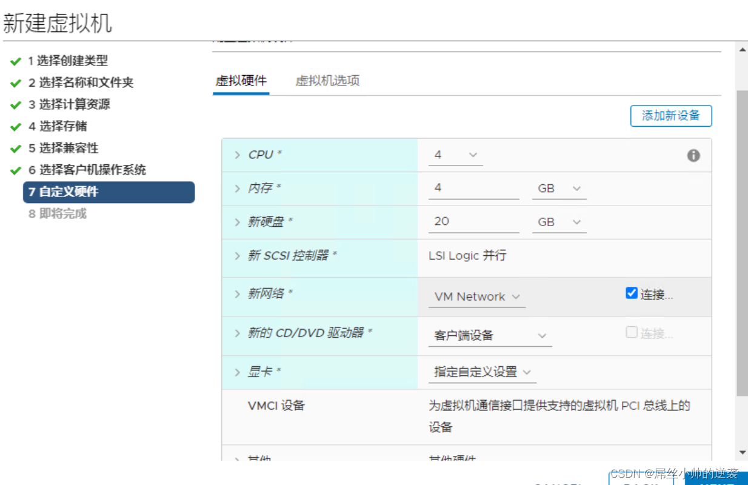Click the CD/DVD 连接 checkbox
Image resolution: width=748 pixels, height=485 pixels.
631,332
